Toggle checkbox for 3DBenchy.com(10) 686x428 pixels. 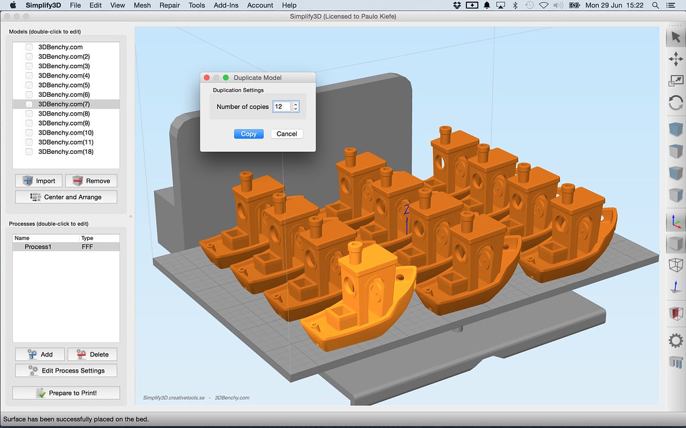tap(29, 132)
